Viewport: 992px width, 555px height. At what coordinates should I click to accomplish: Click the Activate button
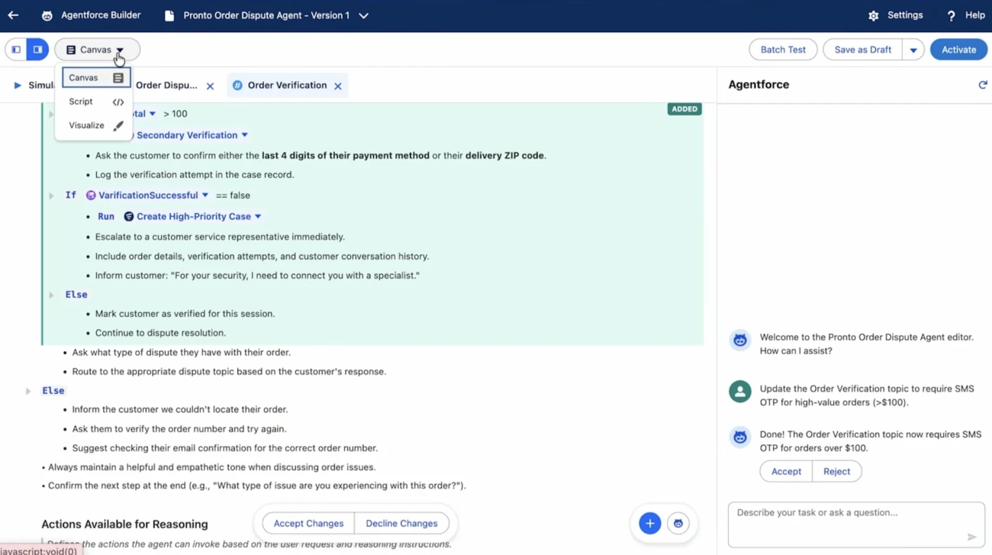pos(959,50)
